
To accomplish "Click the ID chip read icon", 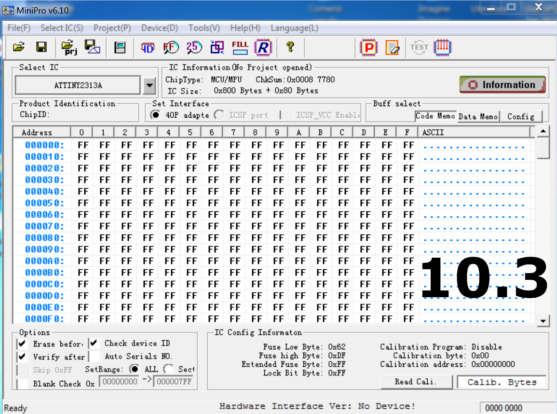I will tap(147, 47).
